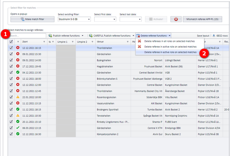Click red error status icon for 09.01.2022 14:00
Image resolution: width=230 pixels, height=156 pixels.
(18, 60)
